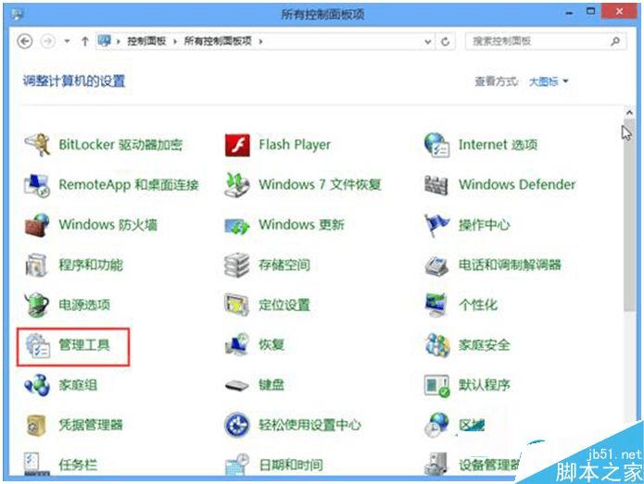644x484 pixels.
Task: Open the 电话和调制解调器 icon
Action: pyautogui.click(x=436, y=266)
